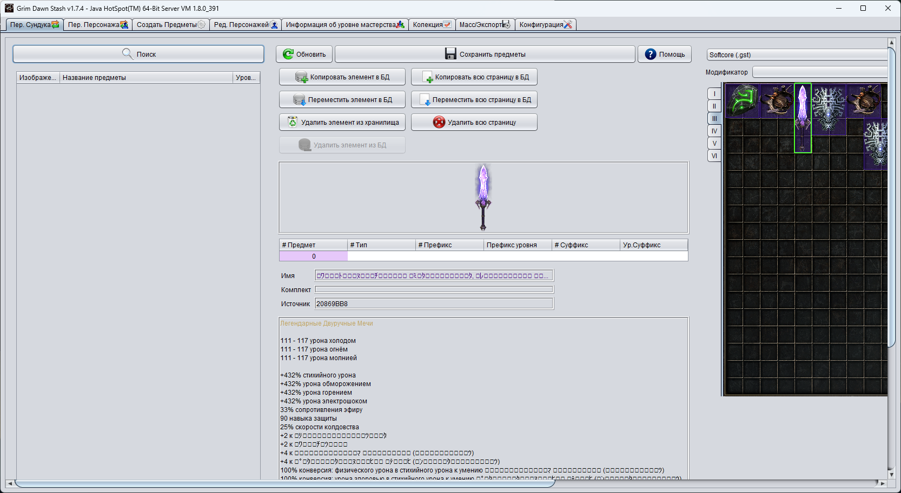
Task: Expand the Модификатор combo box
Action: pyautogui.click(x=820, y=72)
